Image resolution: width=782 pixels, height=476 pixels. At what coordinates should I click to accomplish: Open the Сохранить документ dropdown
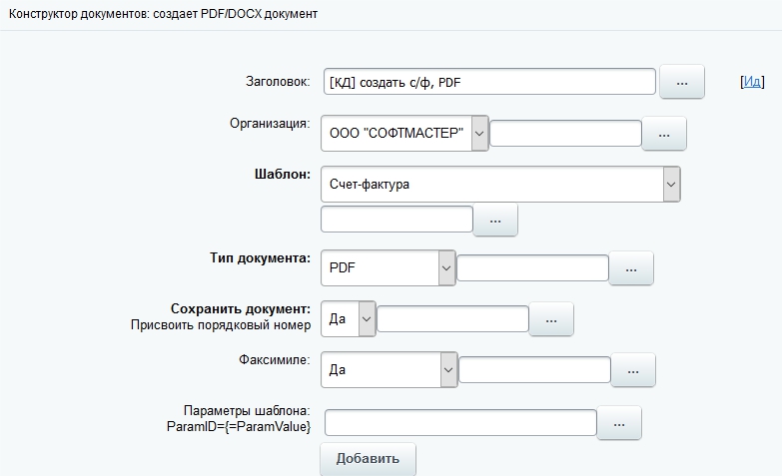click(349, 318)
